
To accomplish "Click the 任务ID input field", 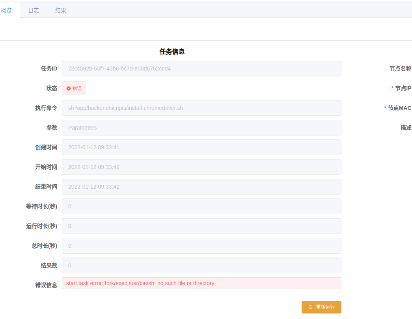I will 201,69.
